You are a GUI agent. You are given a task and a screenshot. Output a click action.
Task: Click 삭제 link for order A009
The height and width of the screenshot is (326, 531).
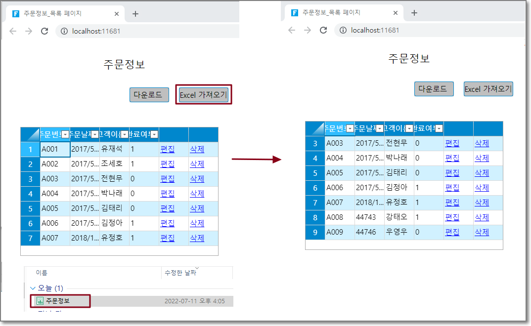click(x=482, y=232)
